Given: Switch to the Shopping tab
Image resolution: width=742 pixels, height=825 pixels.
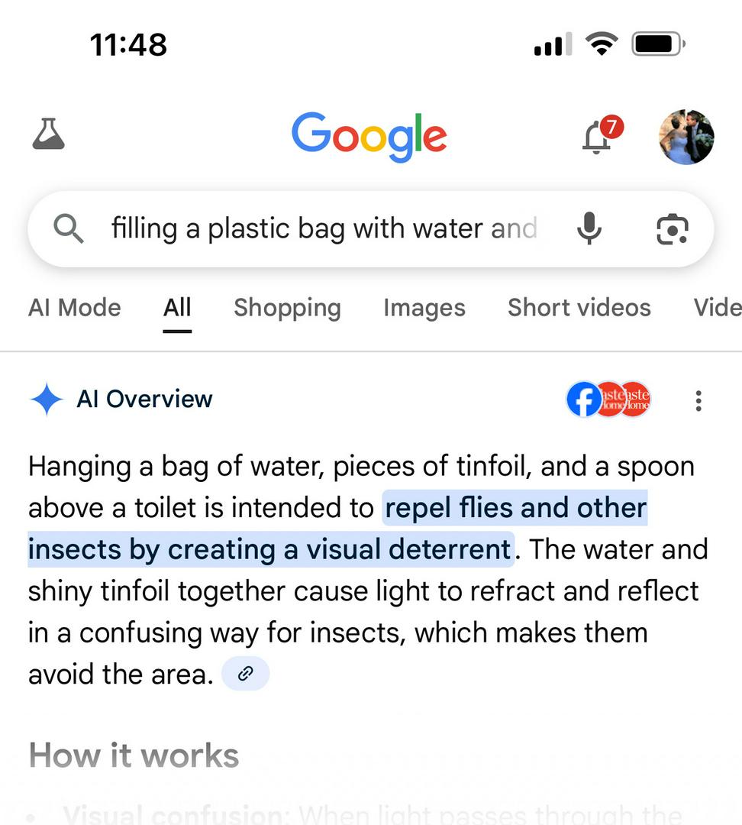Looking at the screenshot, I should (x=287, y=308).
